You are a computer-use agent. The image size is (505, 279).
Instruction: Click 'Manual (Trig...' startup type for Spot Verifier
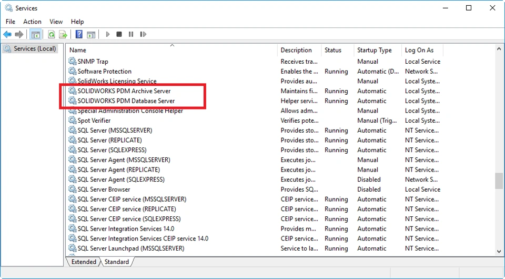click(377, 121)
